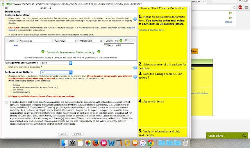This screenshot has width=250, height=148.
Task: Bookmark the page with the star icon
Action: 234,7
